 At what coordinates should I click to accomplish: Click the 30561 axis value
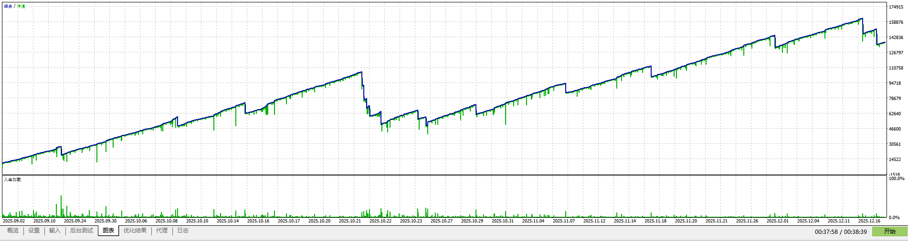click(895, 144)
